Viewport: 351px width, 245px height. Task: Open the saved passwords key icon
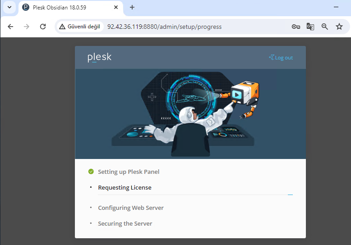pyautogui.click(x=296, y=27)
